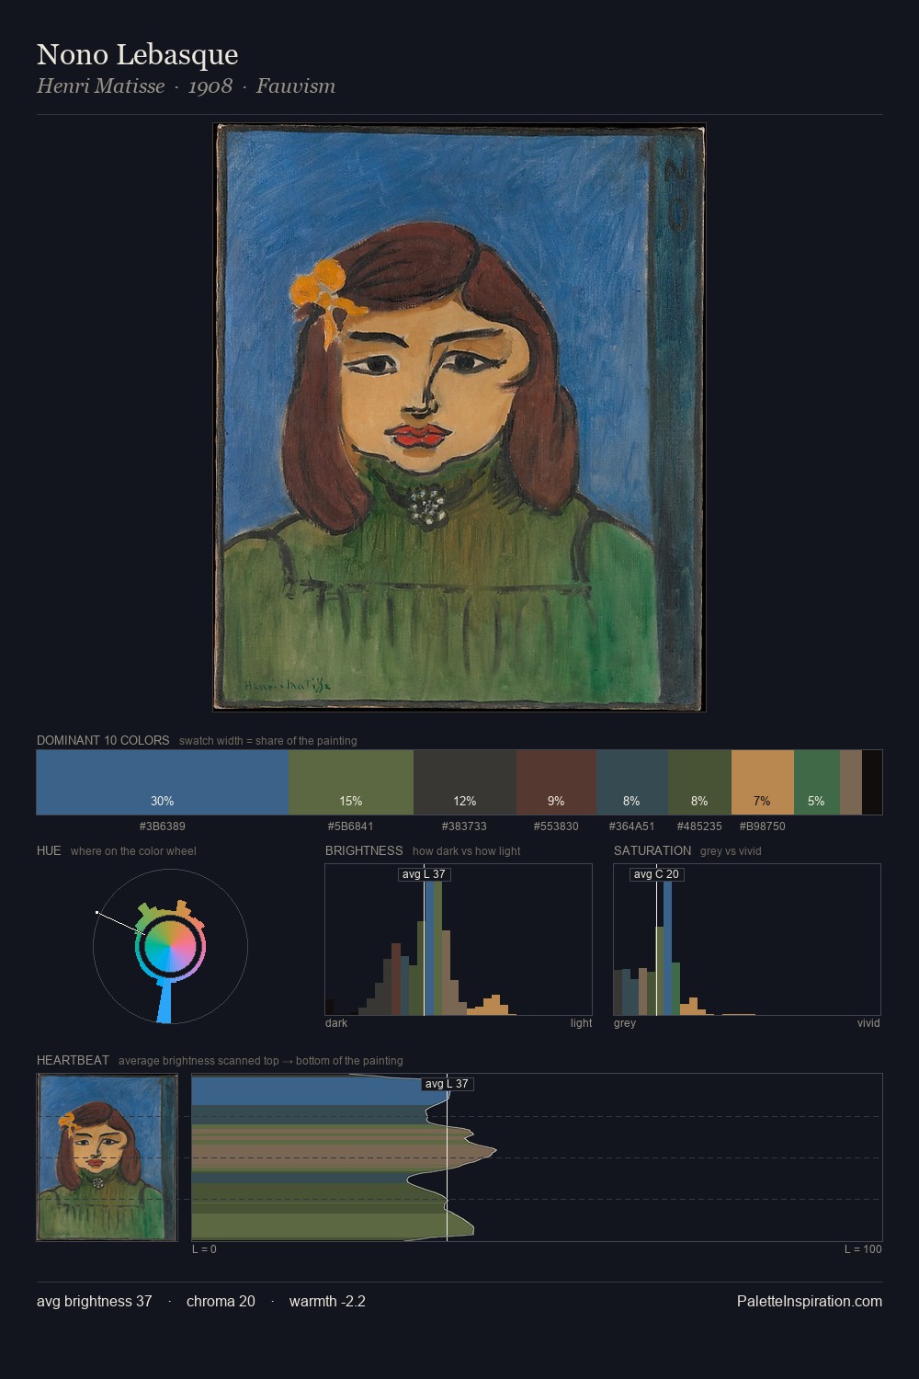Image resolution: width=919 pixels, height=1379 pixels.
Task: Click the 'vivid' axis label
Action: click(x=868, y=1023)
